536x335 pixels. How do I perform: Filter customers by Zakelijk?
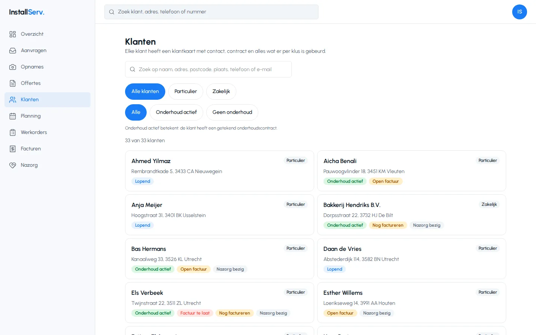221,92
